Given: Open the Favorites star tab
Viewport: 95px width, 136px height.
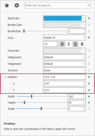Looking at the screenshot, I should click(7, 6).
